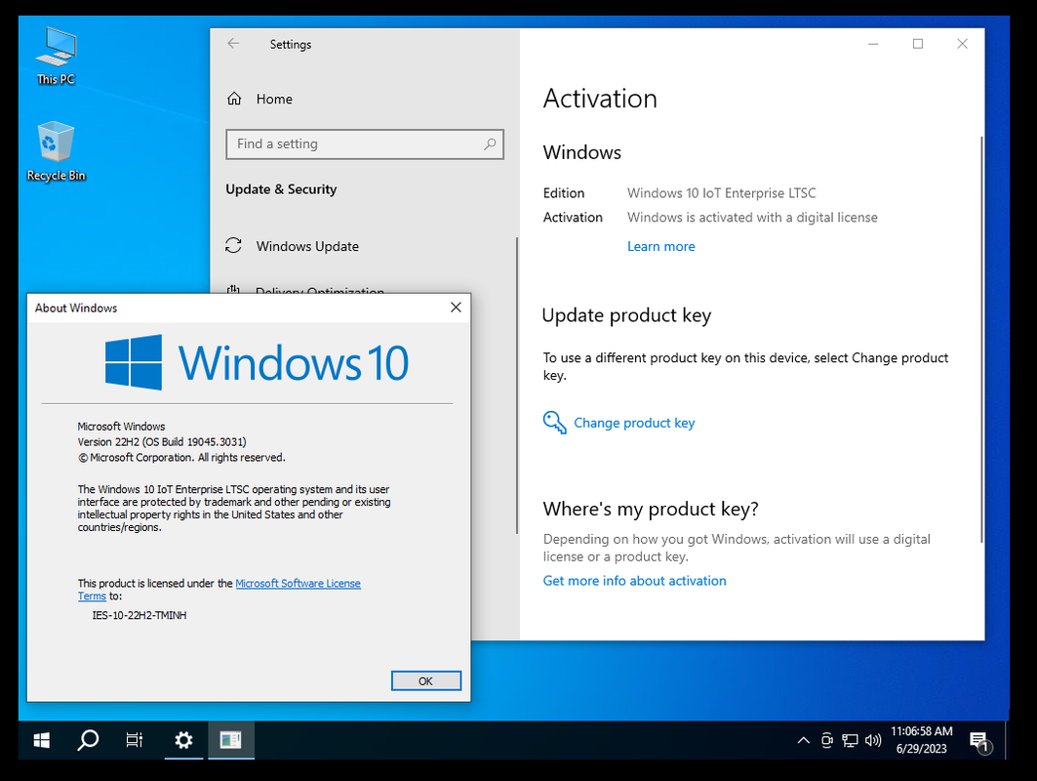Click Change product key link

(x=634, y=423)
